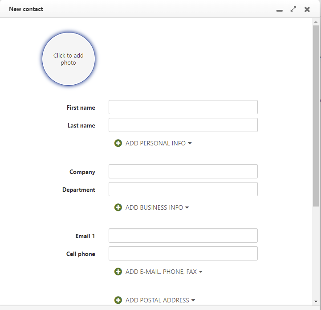Close the New contact dialog
The image size is (321, 310).
coord(307,9)
